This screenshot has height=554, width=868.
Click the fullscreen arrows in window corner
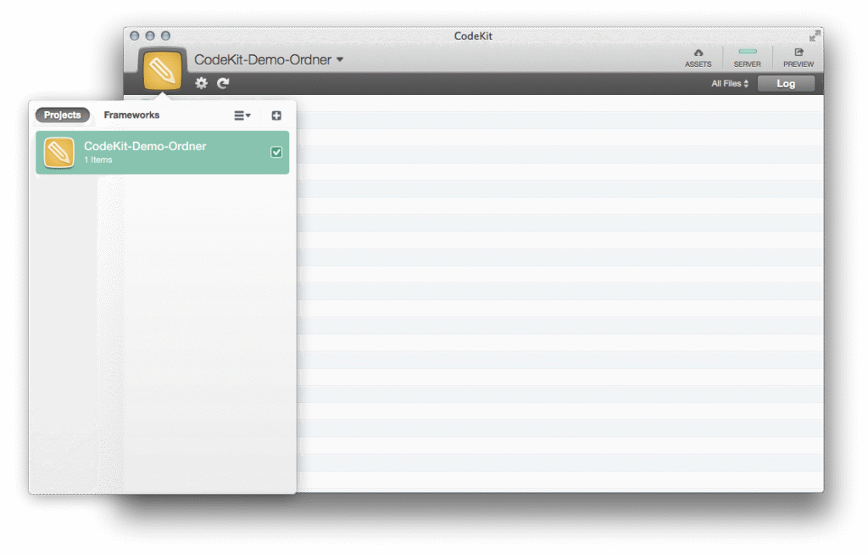[x=815, y=36]
